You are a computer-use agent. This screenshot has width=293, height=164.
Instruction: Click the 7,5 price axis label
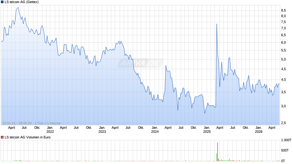click(283, 22)
